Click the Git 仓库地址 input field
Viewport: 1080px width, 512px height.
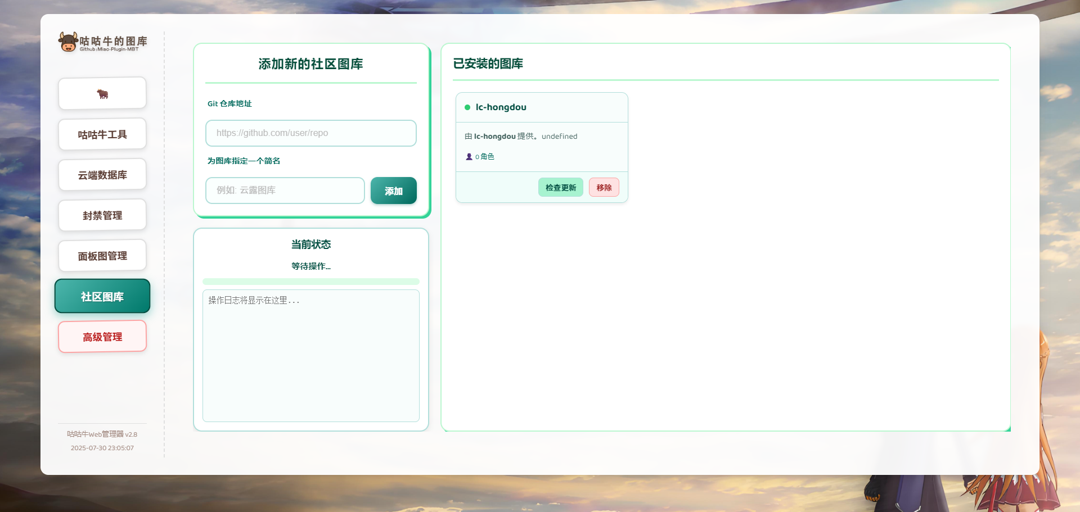[310, 133]
